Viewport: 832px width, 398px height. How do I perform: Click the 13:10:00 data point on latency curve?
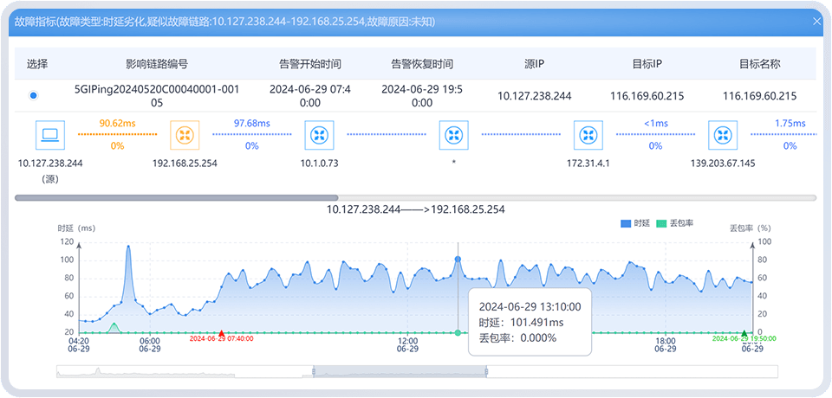tap(458, 259)
